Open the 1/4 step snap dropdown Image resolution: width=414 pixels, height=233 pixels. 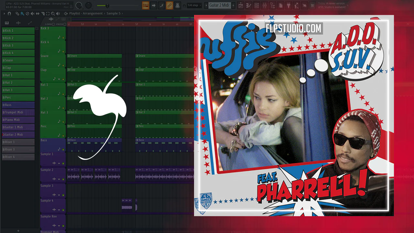tap(194, 5)
